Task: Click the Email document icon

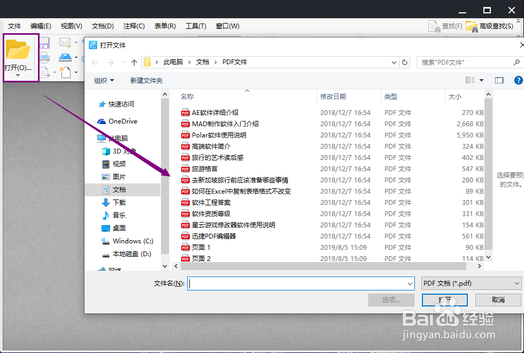Action: [x=64, y=42]
